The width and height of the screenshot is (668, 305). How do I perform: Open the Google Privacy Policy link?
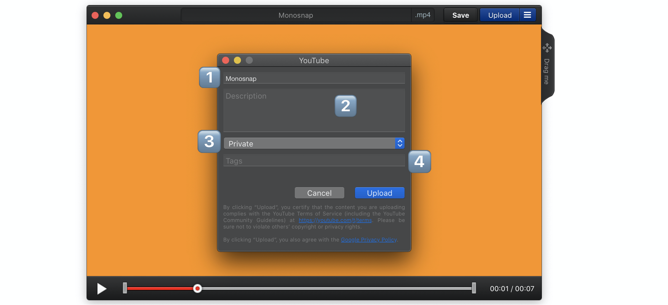click(369, 240)
